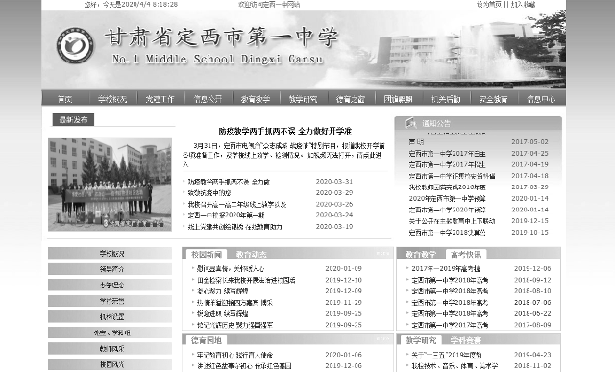Open headline 防疫教学两手抓两不误 article
This screenshot has height=372, width=615.
coord(285,131)
